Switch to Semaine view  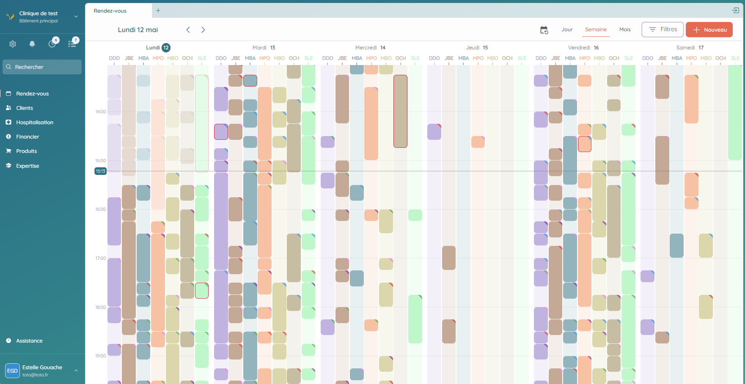coord(596,30)
